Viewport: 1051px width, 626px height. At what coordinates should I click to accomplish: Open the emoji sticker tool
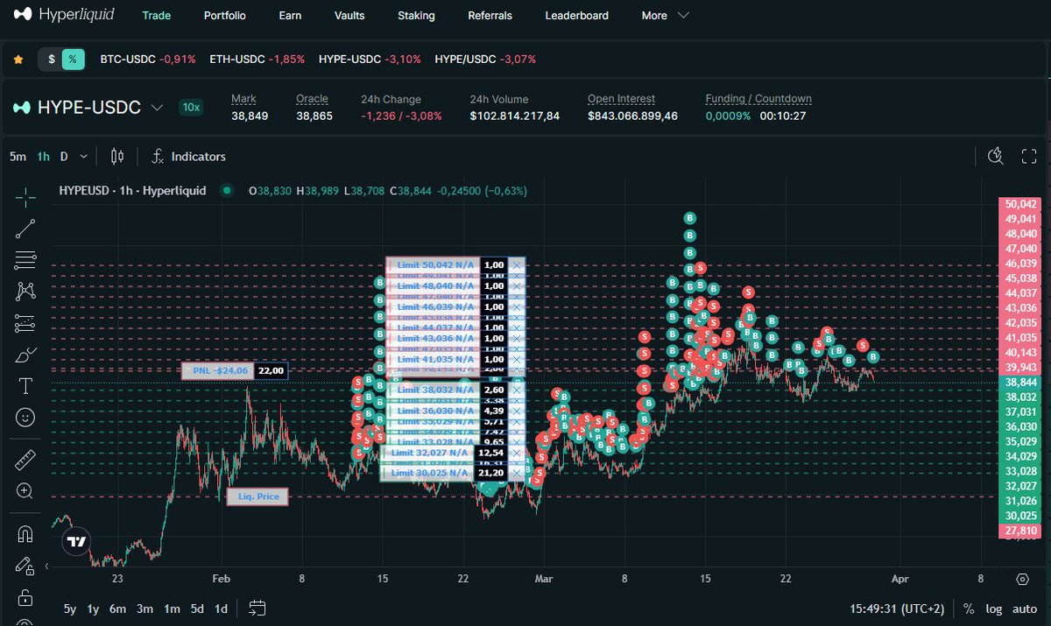[25, 418]
